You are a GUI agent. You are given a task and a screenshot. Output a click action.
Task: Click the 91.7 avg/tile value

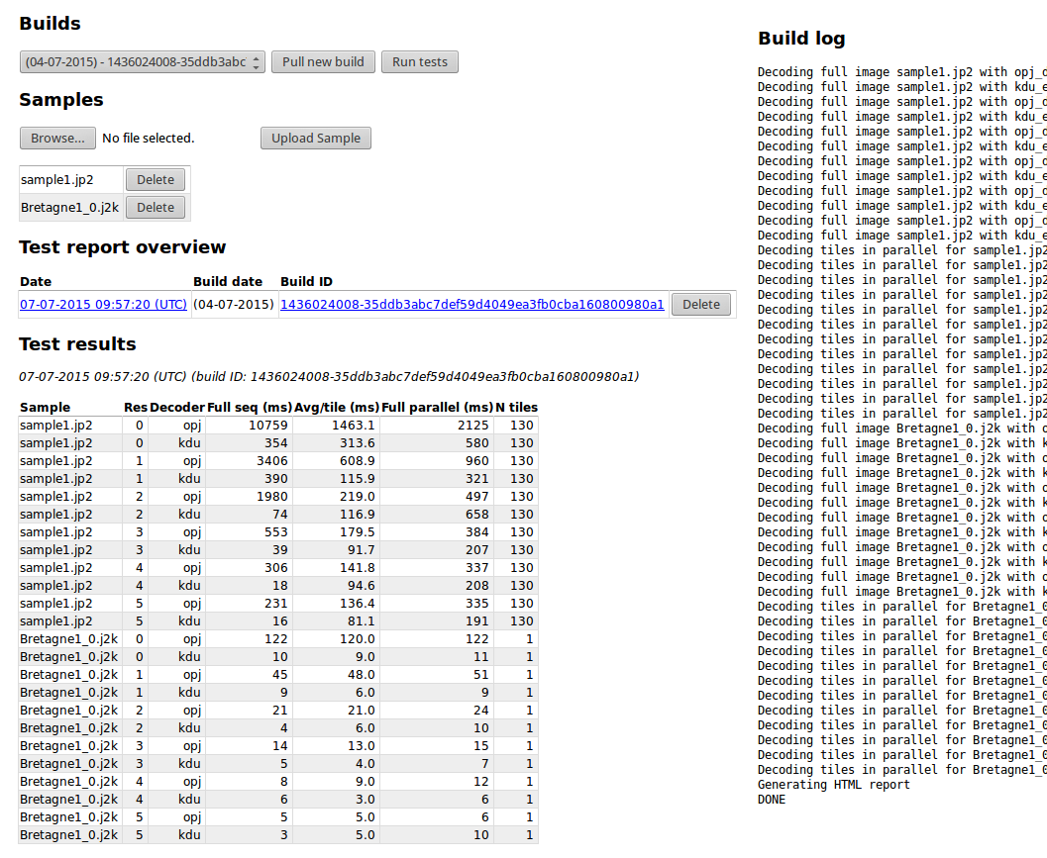click(x=362, y=550)
